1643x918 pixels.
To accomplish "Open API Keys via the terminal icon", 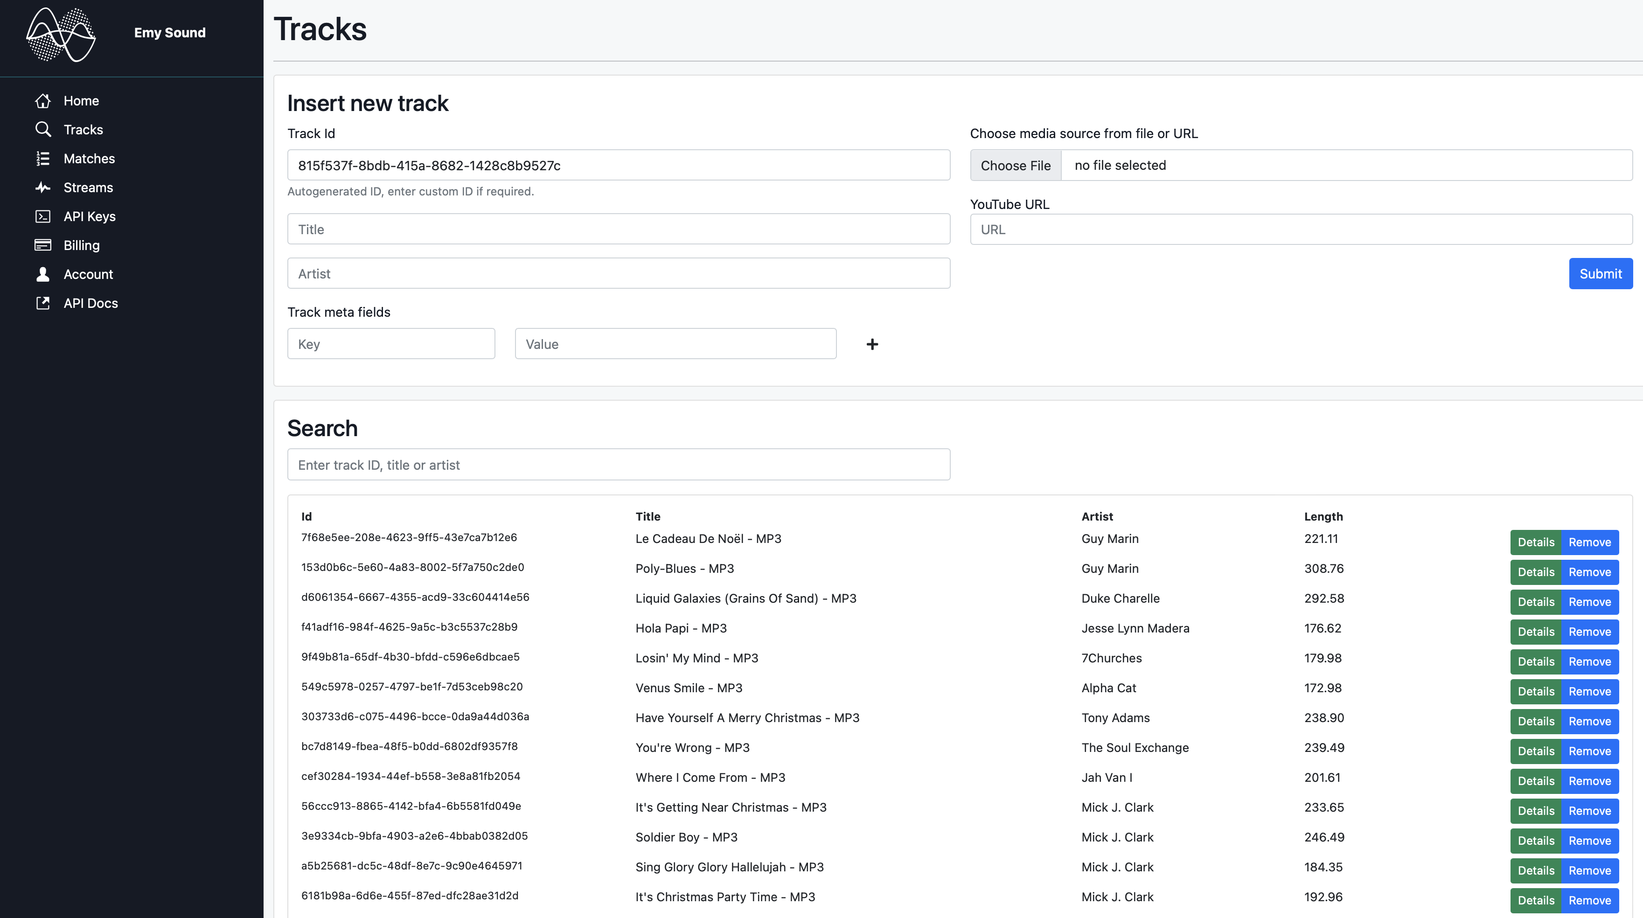I will point(43,216).
